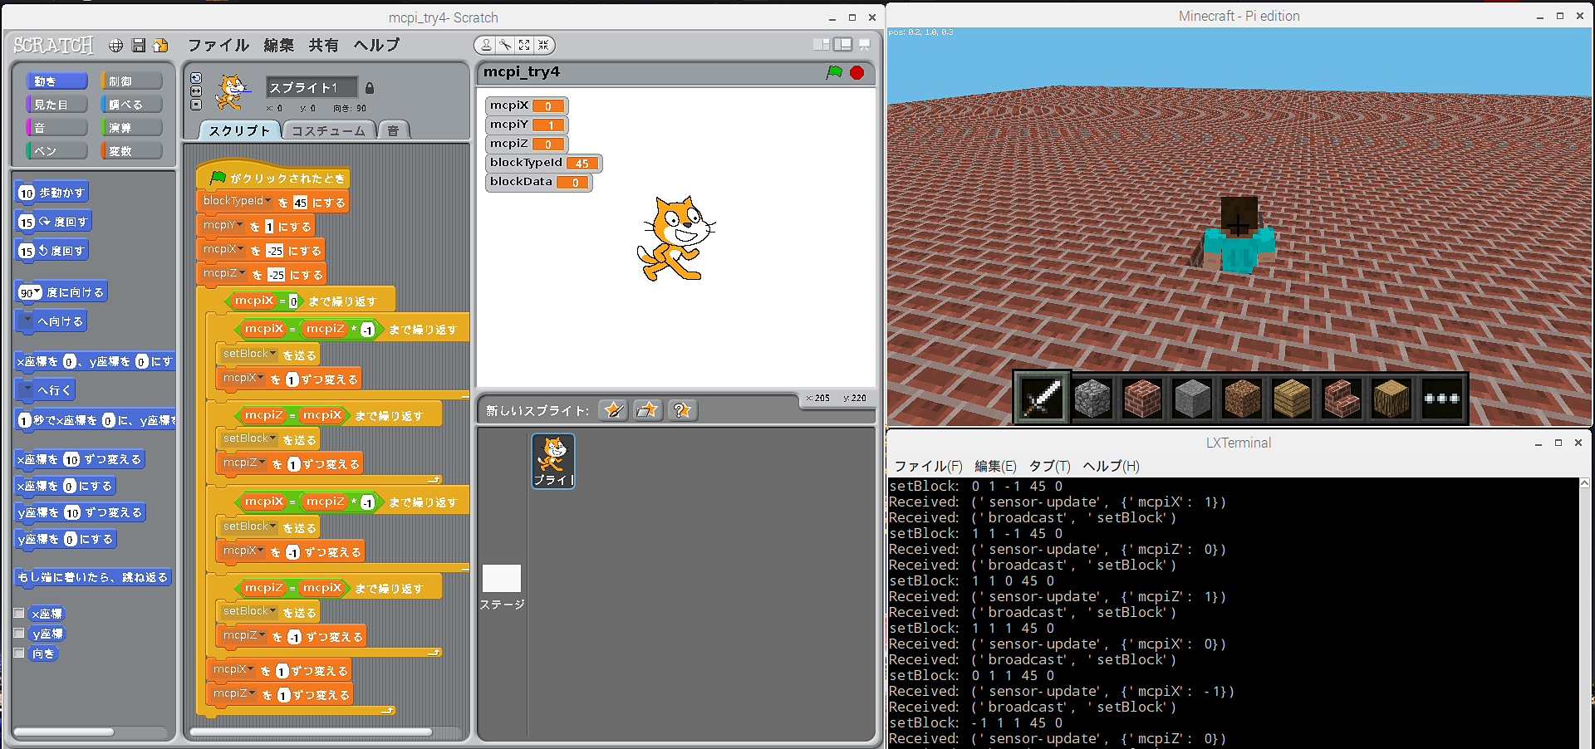Screen dimensions: 1595x749
Task: Set sprite rotation style to can rotate
Action: (196, 78)
